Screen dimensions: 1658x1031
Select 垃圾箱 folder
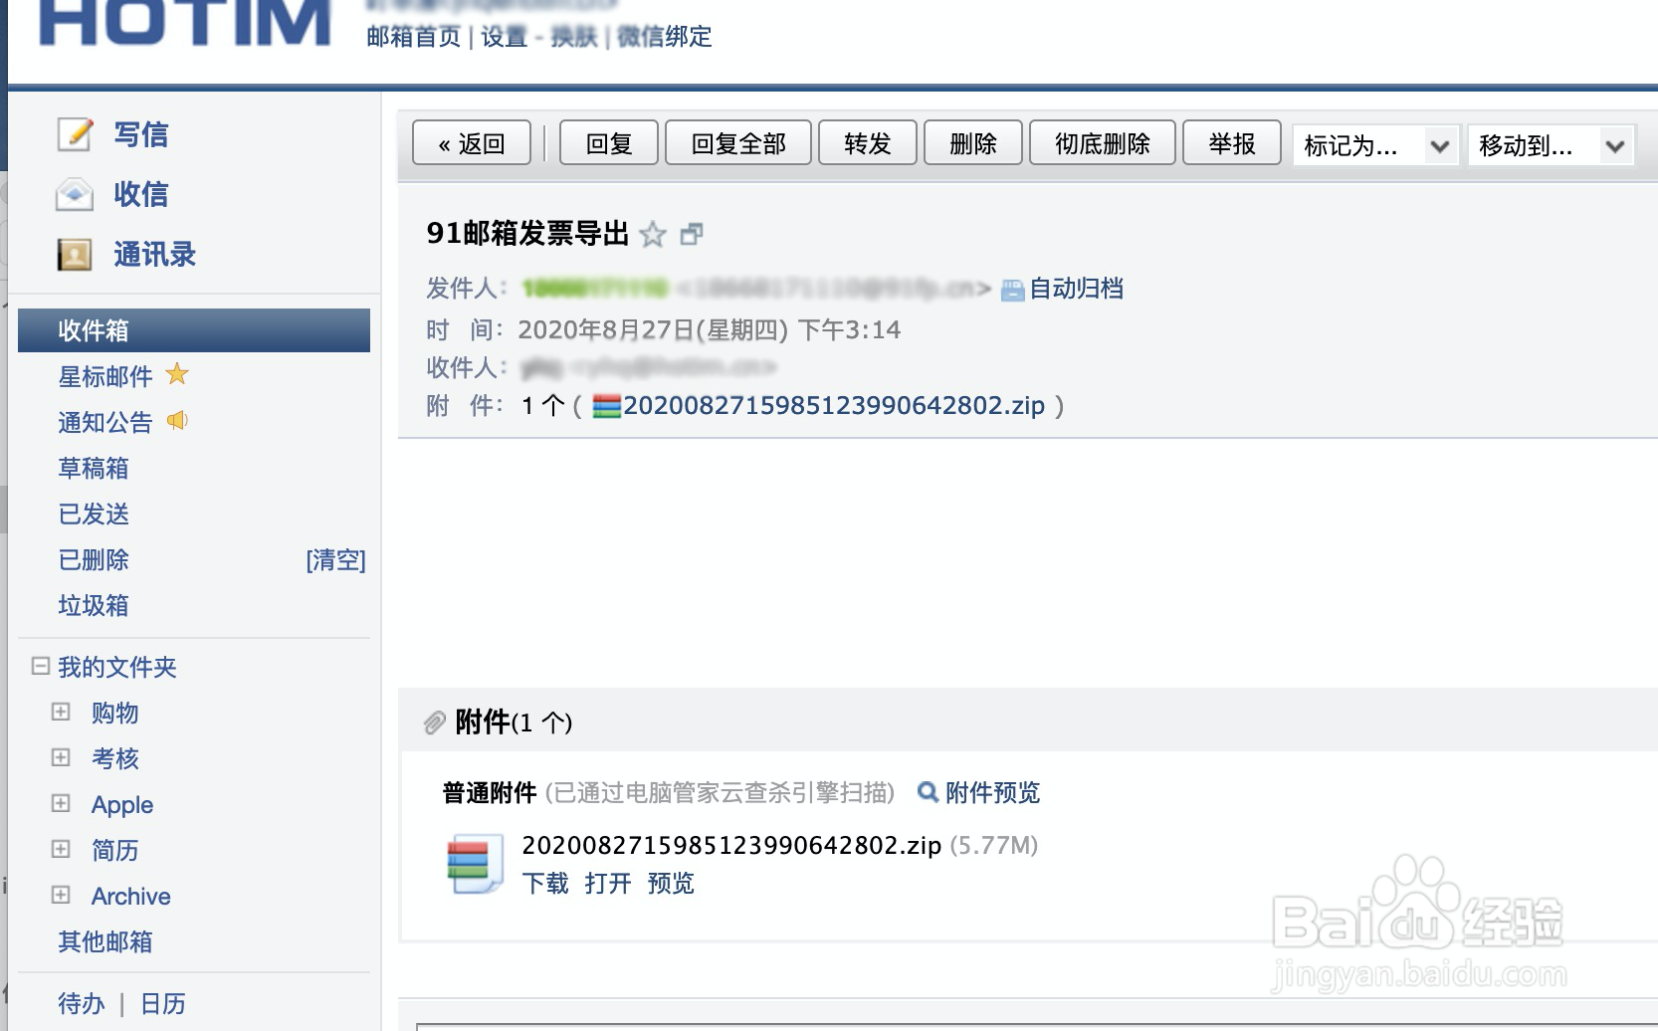pos(94,605)
